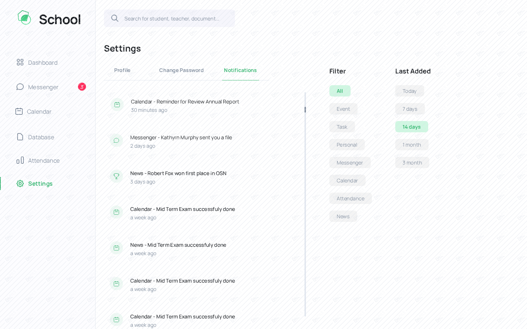Select the 7 days time range
Image resolution: width=527 pixels, height=329 pixels.
pyautogui.click(x=410, y=109)
